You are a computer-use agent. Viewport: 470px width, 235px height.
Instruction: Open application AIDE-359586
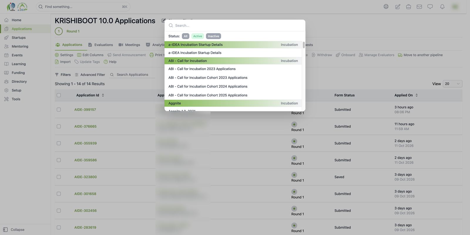click(85, 160)
